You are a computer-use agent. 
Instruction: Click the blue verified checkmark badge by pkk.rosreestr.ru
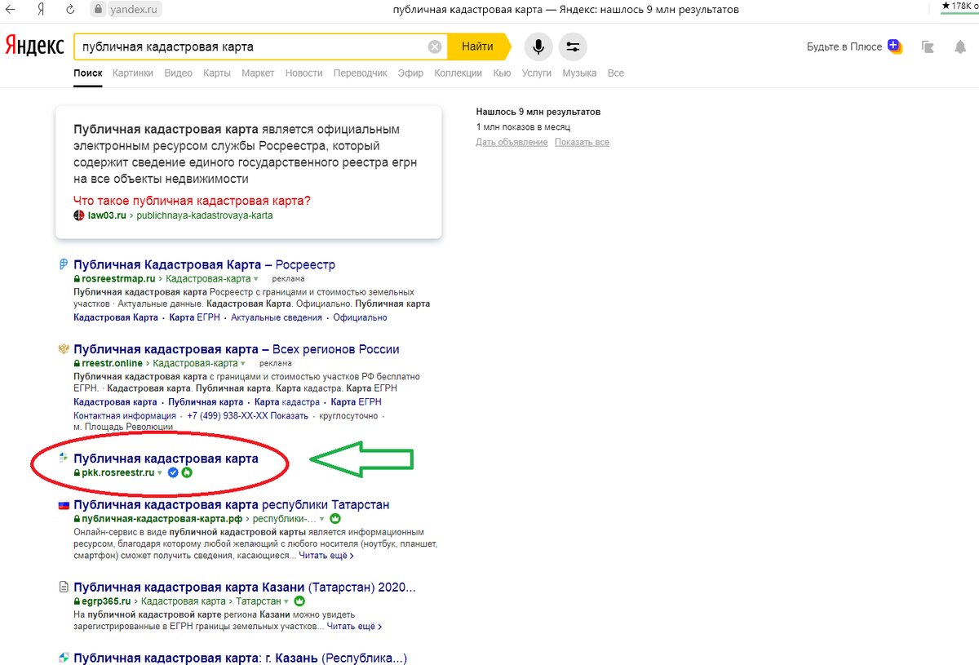click(x=173, y=472)
